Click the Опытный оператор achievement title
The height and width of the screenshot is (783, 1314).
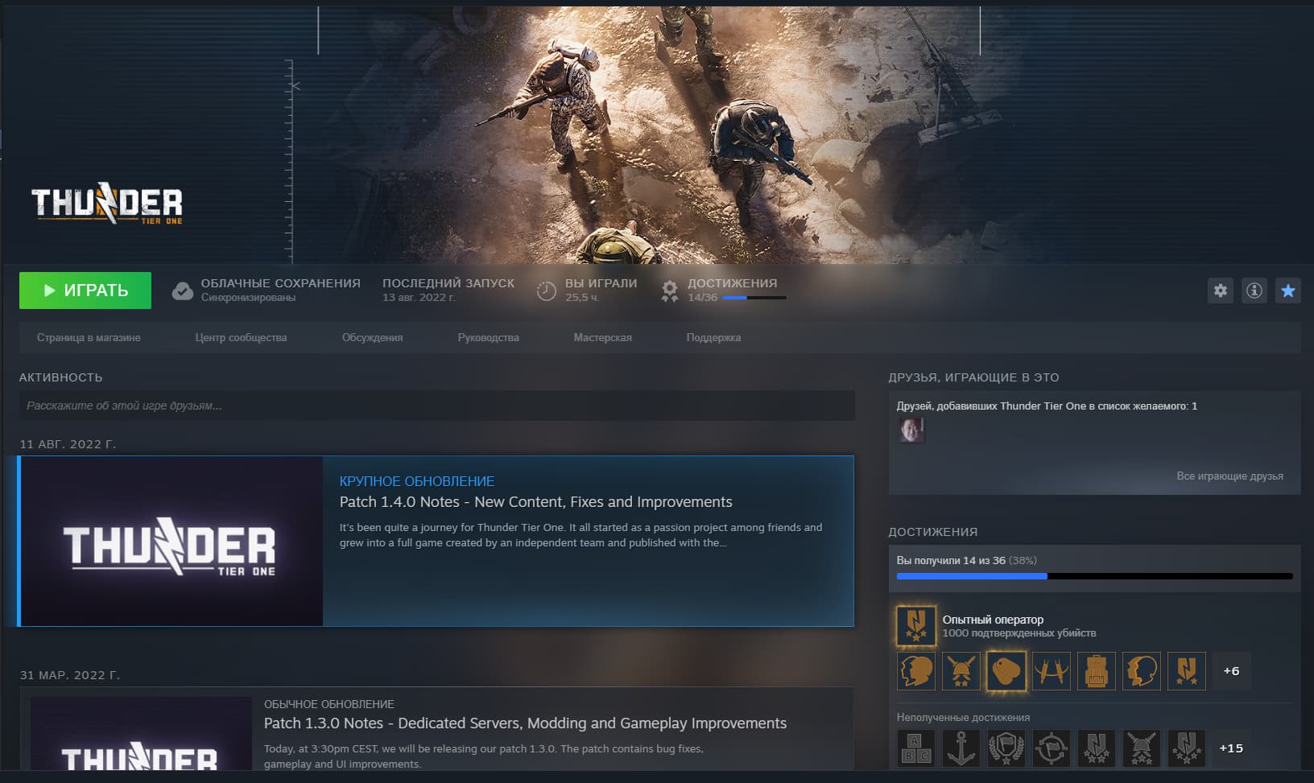tap(993, 620)
